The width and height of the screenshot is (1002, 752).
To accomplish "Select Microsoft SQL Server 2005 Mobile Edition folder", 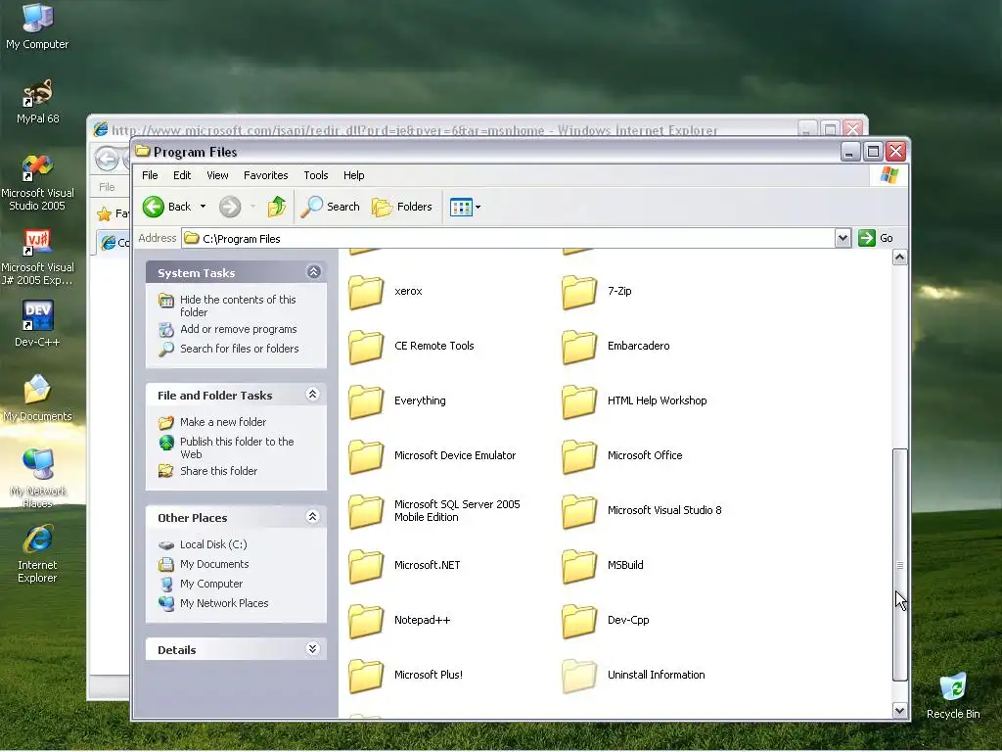I will 434,511.
